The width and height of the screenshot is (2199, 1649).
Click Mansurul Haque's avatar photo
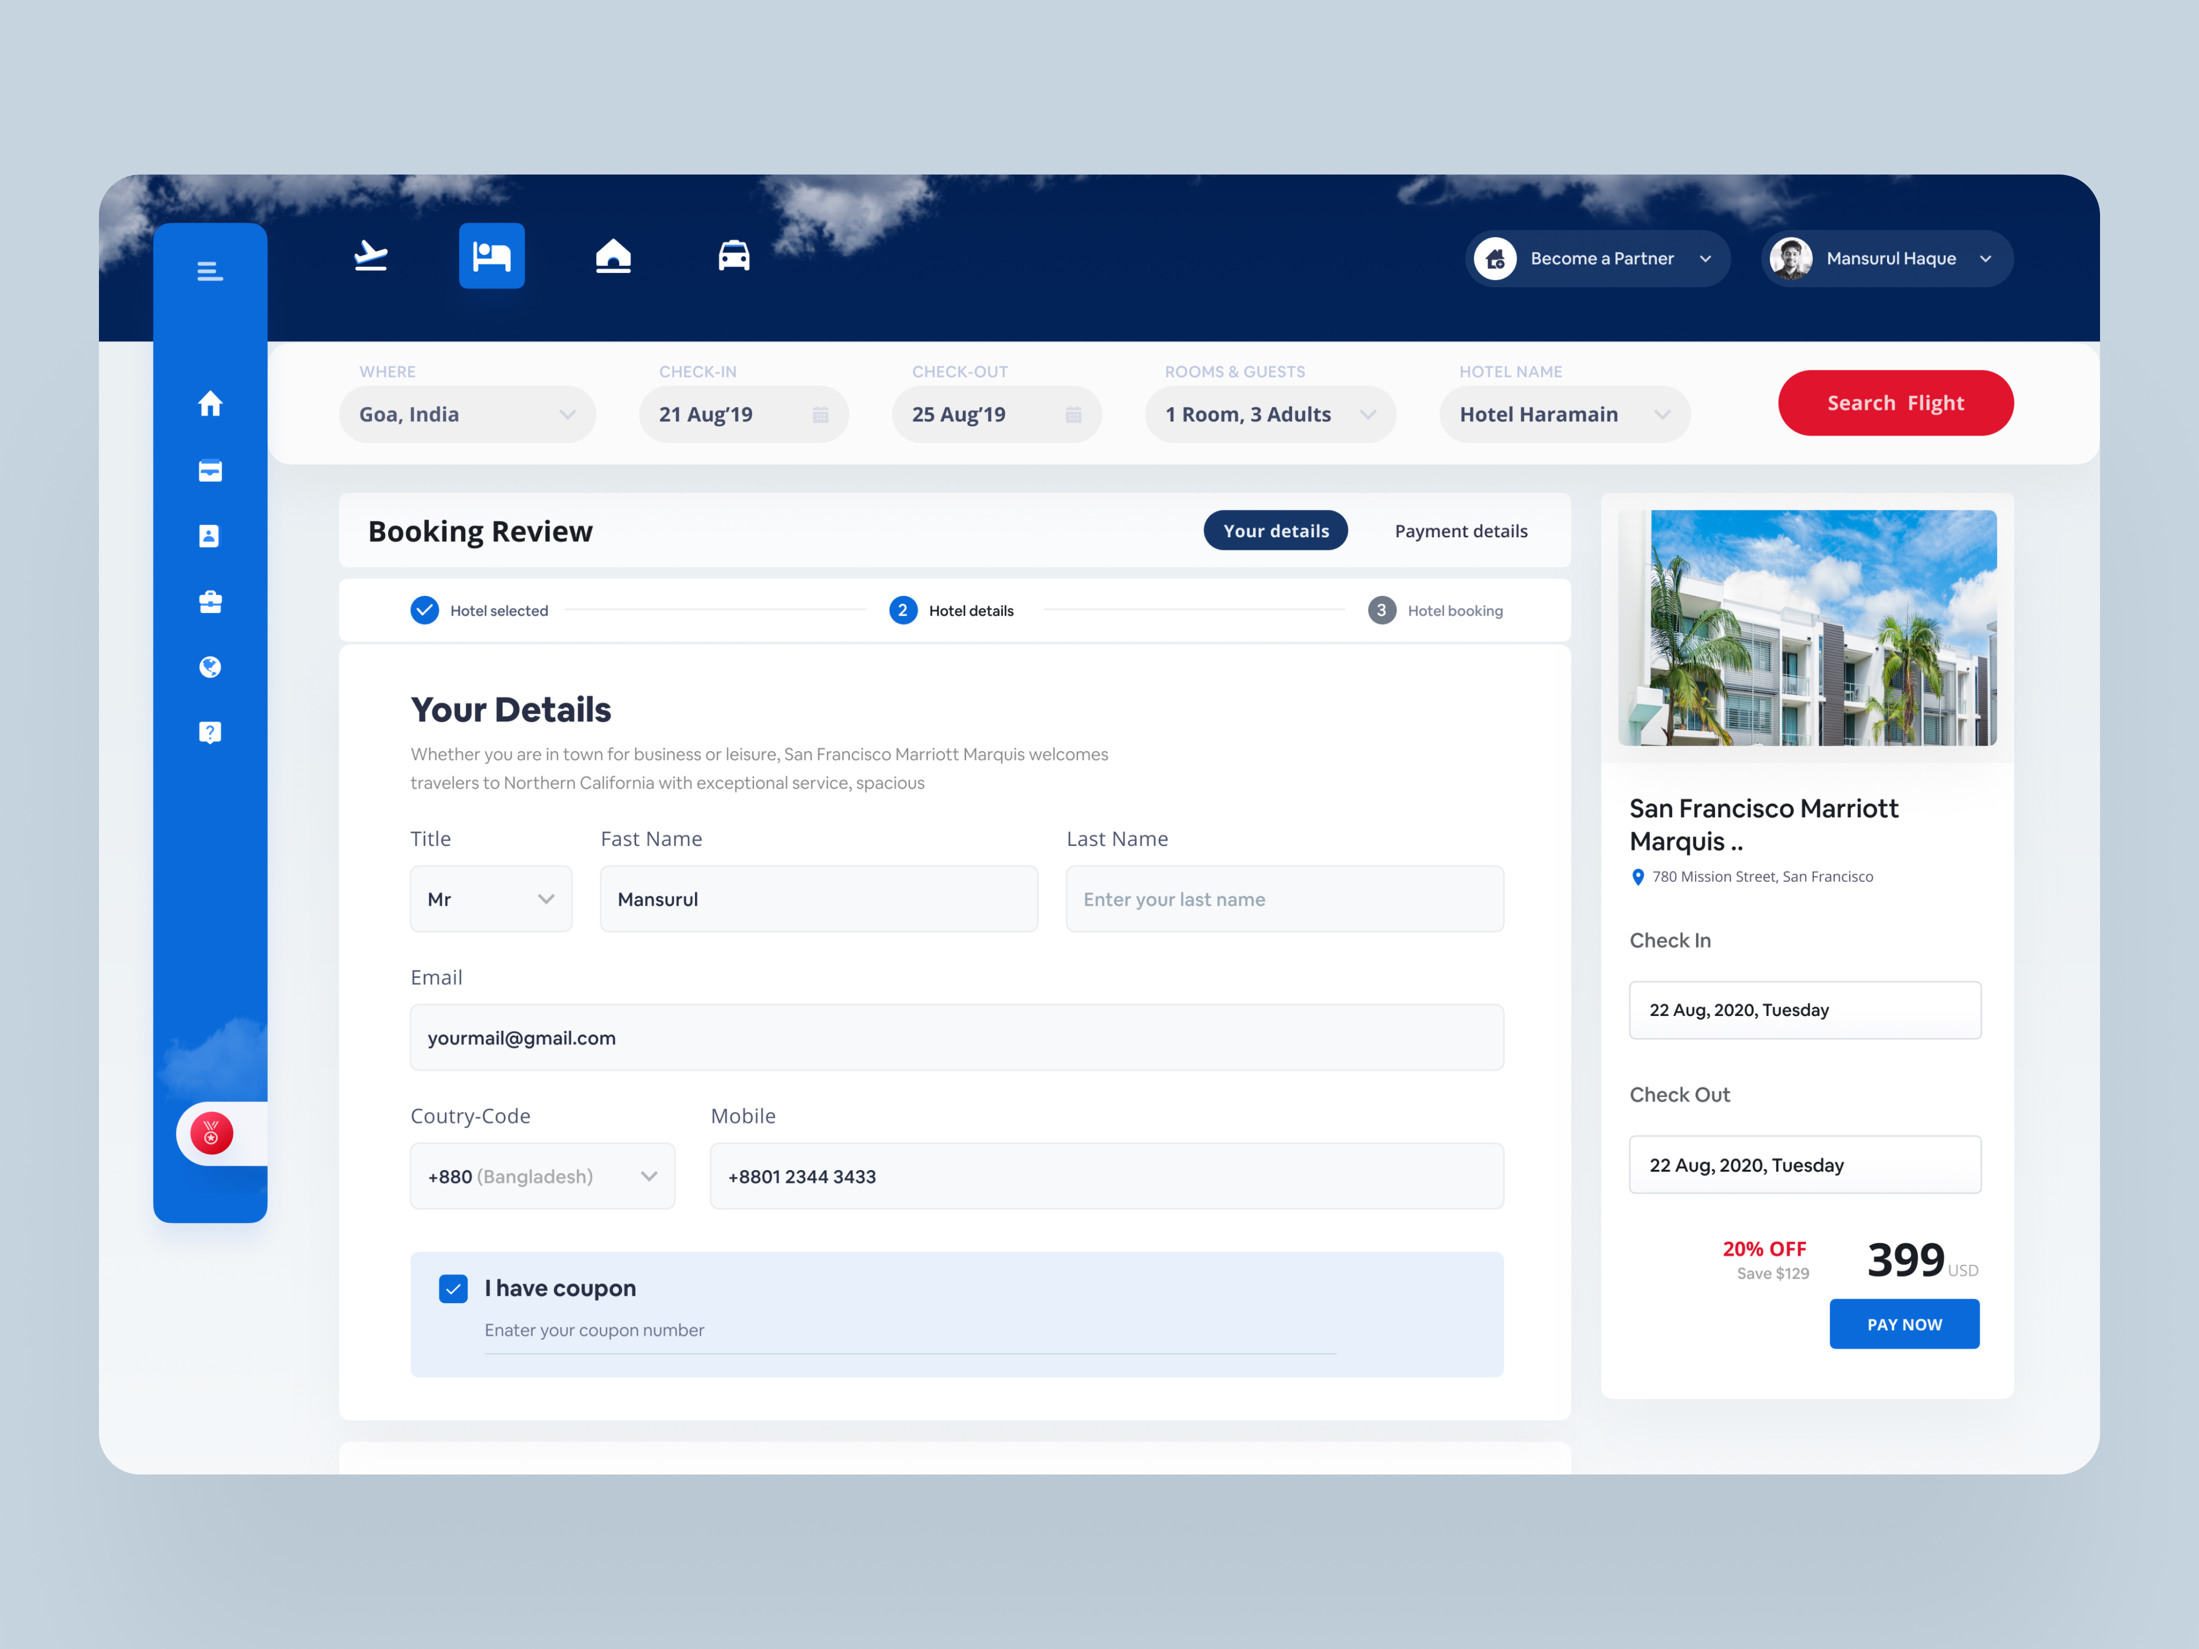(1790, 258)
